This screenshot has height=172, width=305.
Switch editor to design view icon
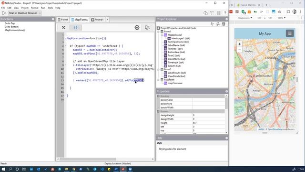(x=63, y=28)
